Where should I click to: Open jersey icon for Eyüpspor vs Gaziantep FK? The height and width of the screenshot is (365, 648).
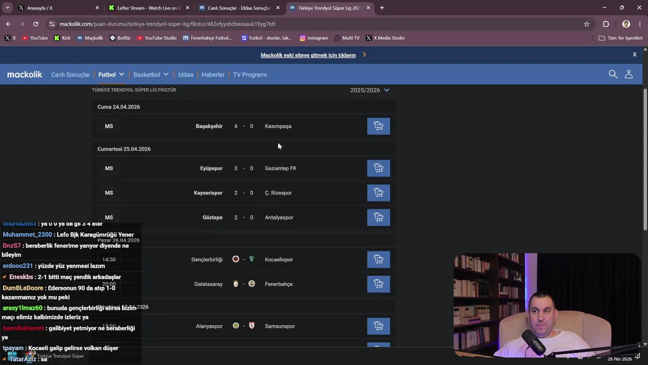coord(379,168)
